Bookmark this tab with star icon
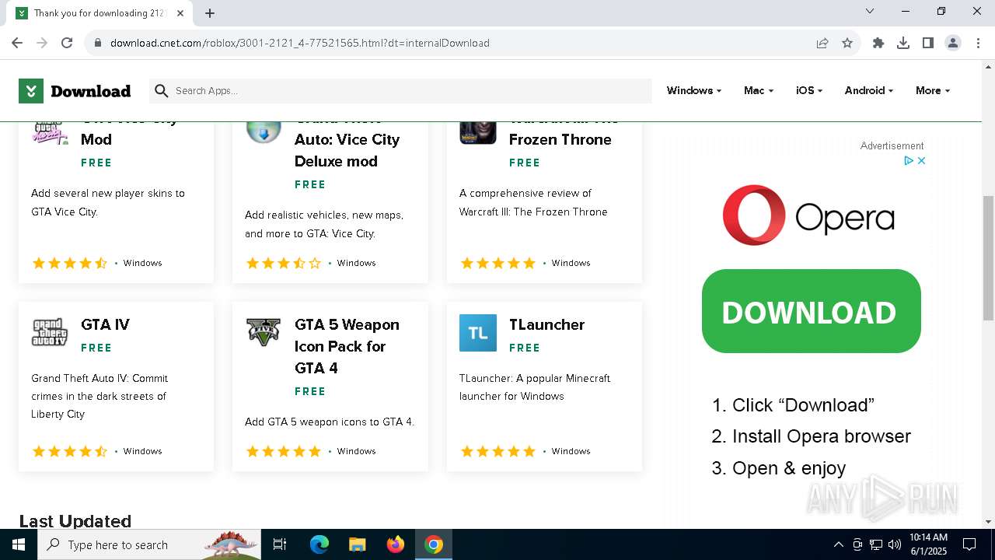 (847, 43)
